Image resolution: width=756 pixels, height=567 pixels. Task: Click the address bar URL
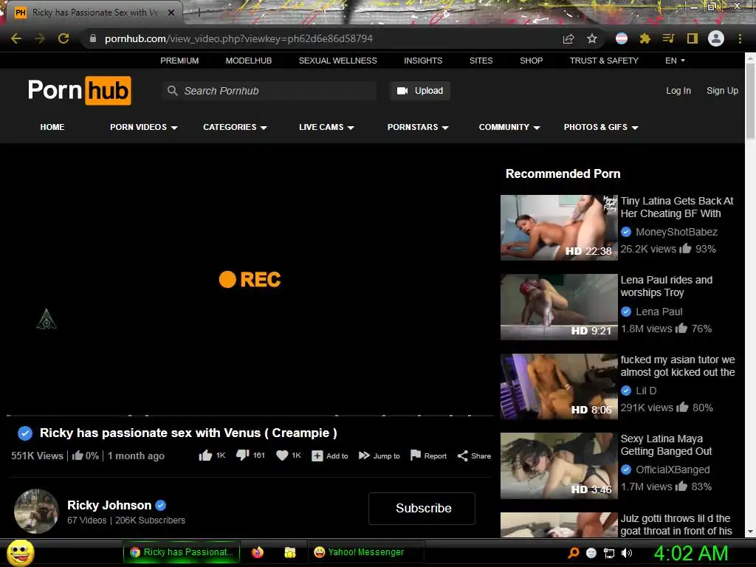point(238,38)
